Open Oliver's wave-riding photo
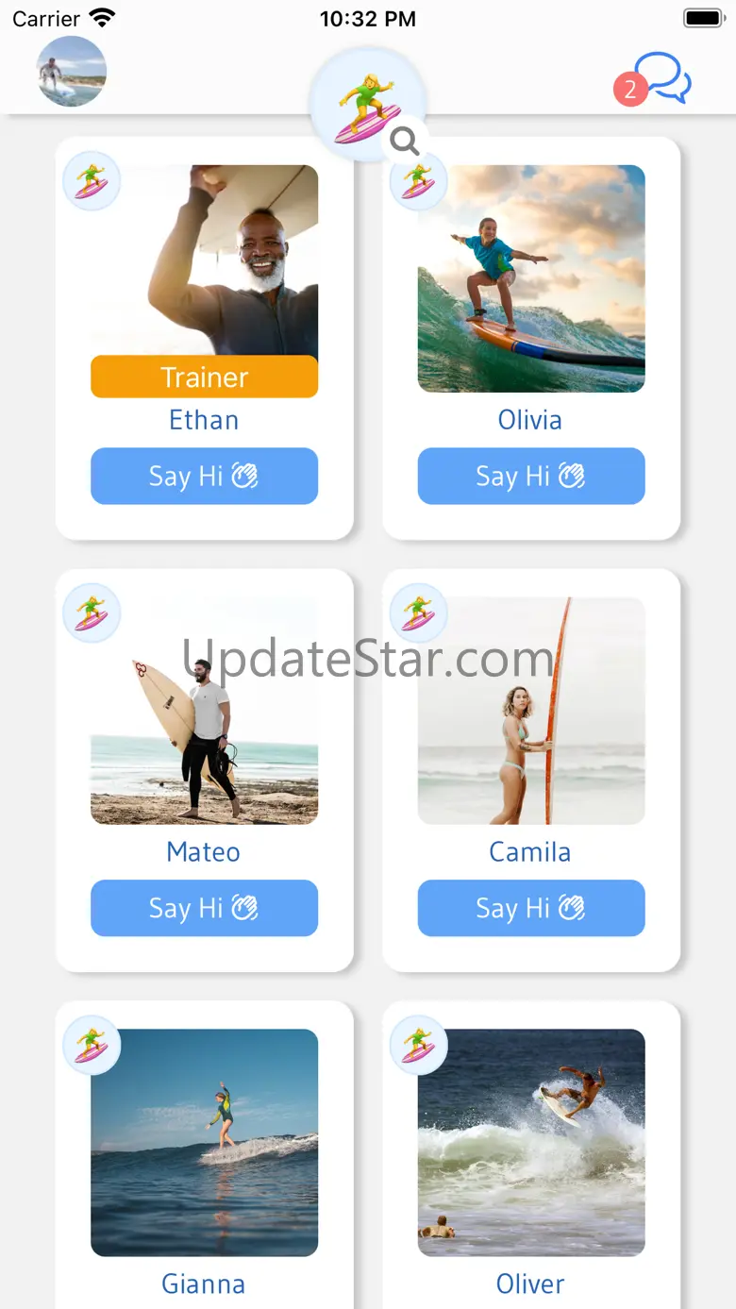Viewport: 736px width, 1309px height. (x=531, y=1143)
